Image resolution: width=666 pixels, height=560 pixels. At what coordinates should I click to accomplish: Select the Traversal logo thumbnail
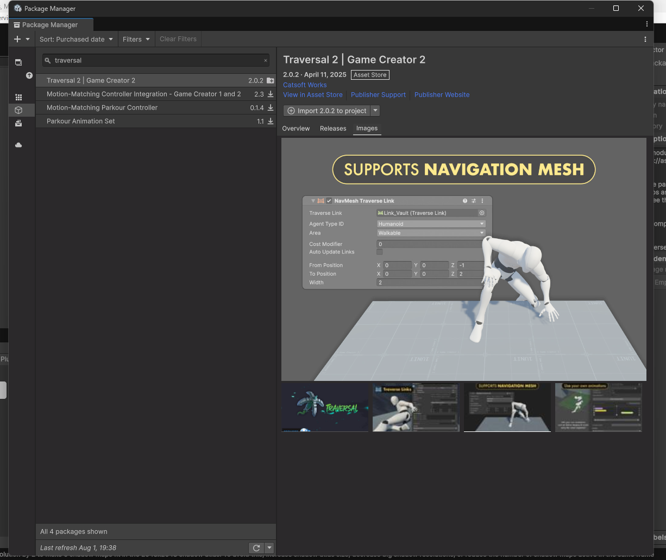tap(325, 408)
